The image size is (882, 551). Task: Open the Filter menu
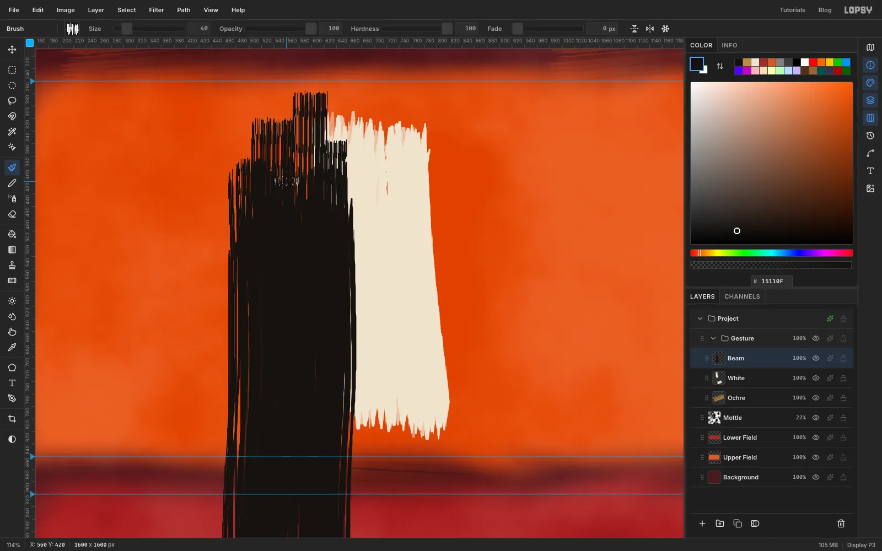pos(157,10)
